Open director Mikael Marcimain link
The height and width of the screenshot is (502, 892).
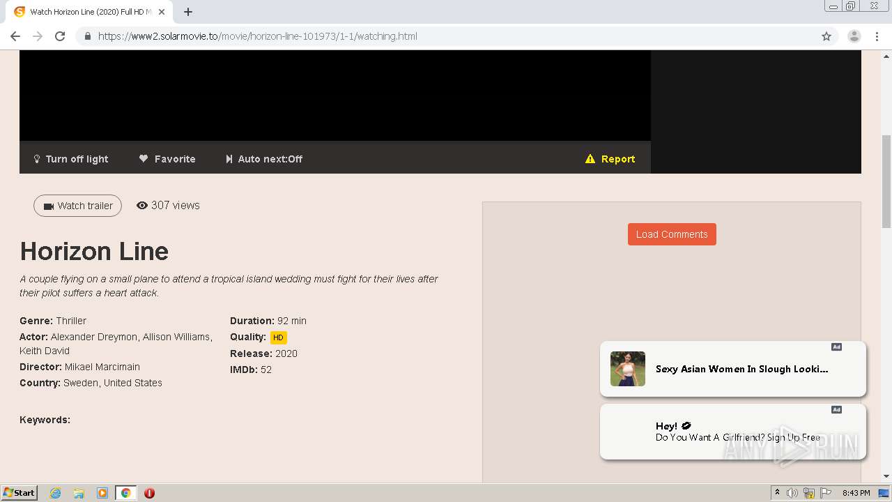102,367
